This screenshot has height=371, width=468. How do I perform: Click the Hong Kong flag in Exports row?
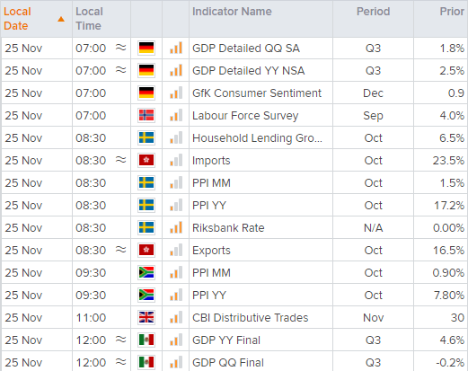coord(146,250)
